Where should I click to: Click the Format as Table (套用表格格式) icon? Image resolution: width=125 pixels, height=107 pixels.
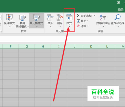coord(22,18)
